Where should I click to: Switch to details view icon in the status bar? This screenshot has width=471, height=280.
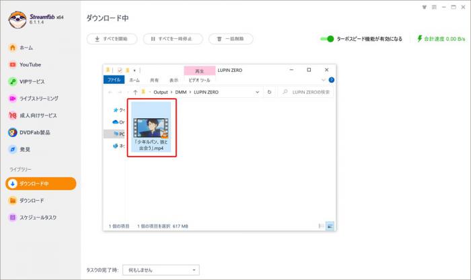pos(321,226)
